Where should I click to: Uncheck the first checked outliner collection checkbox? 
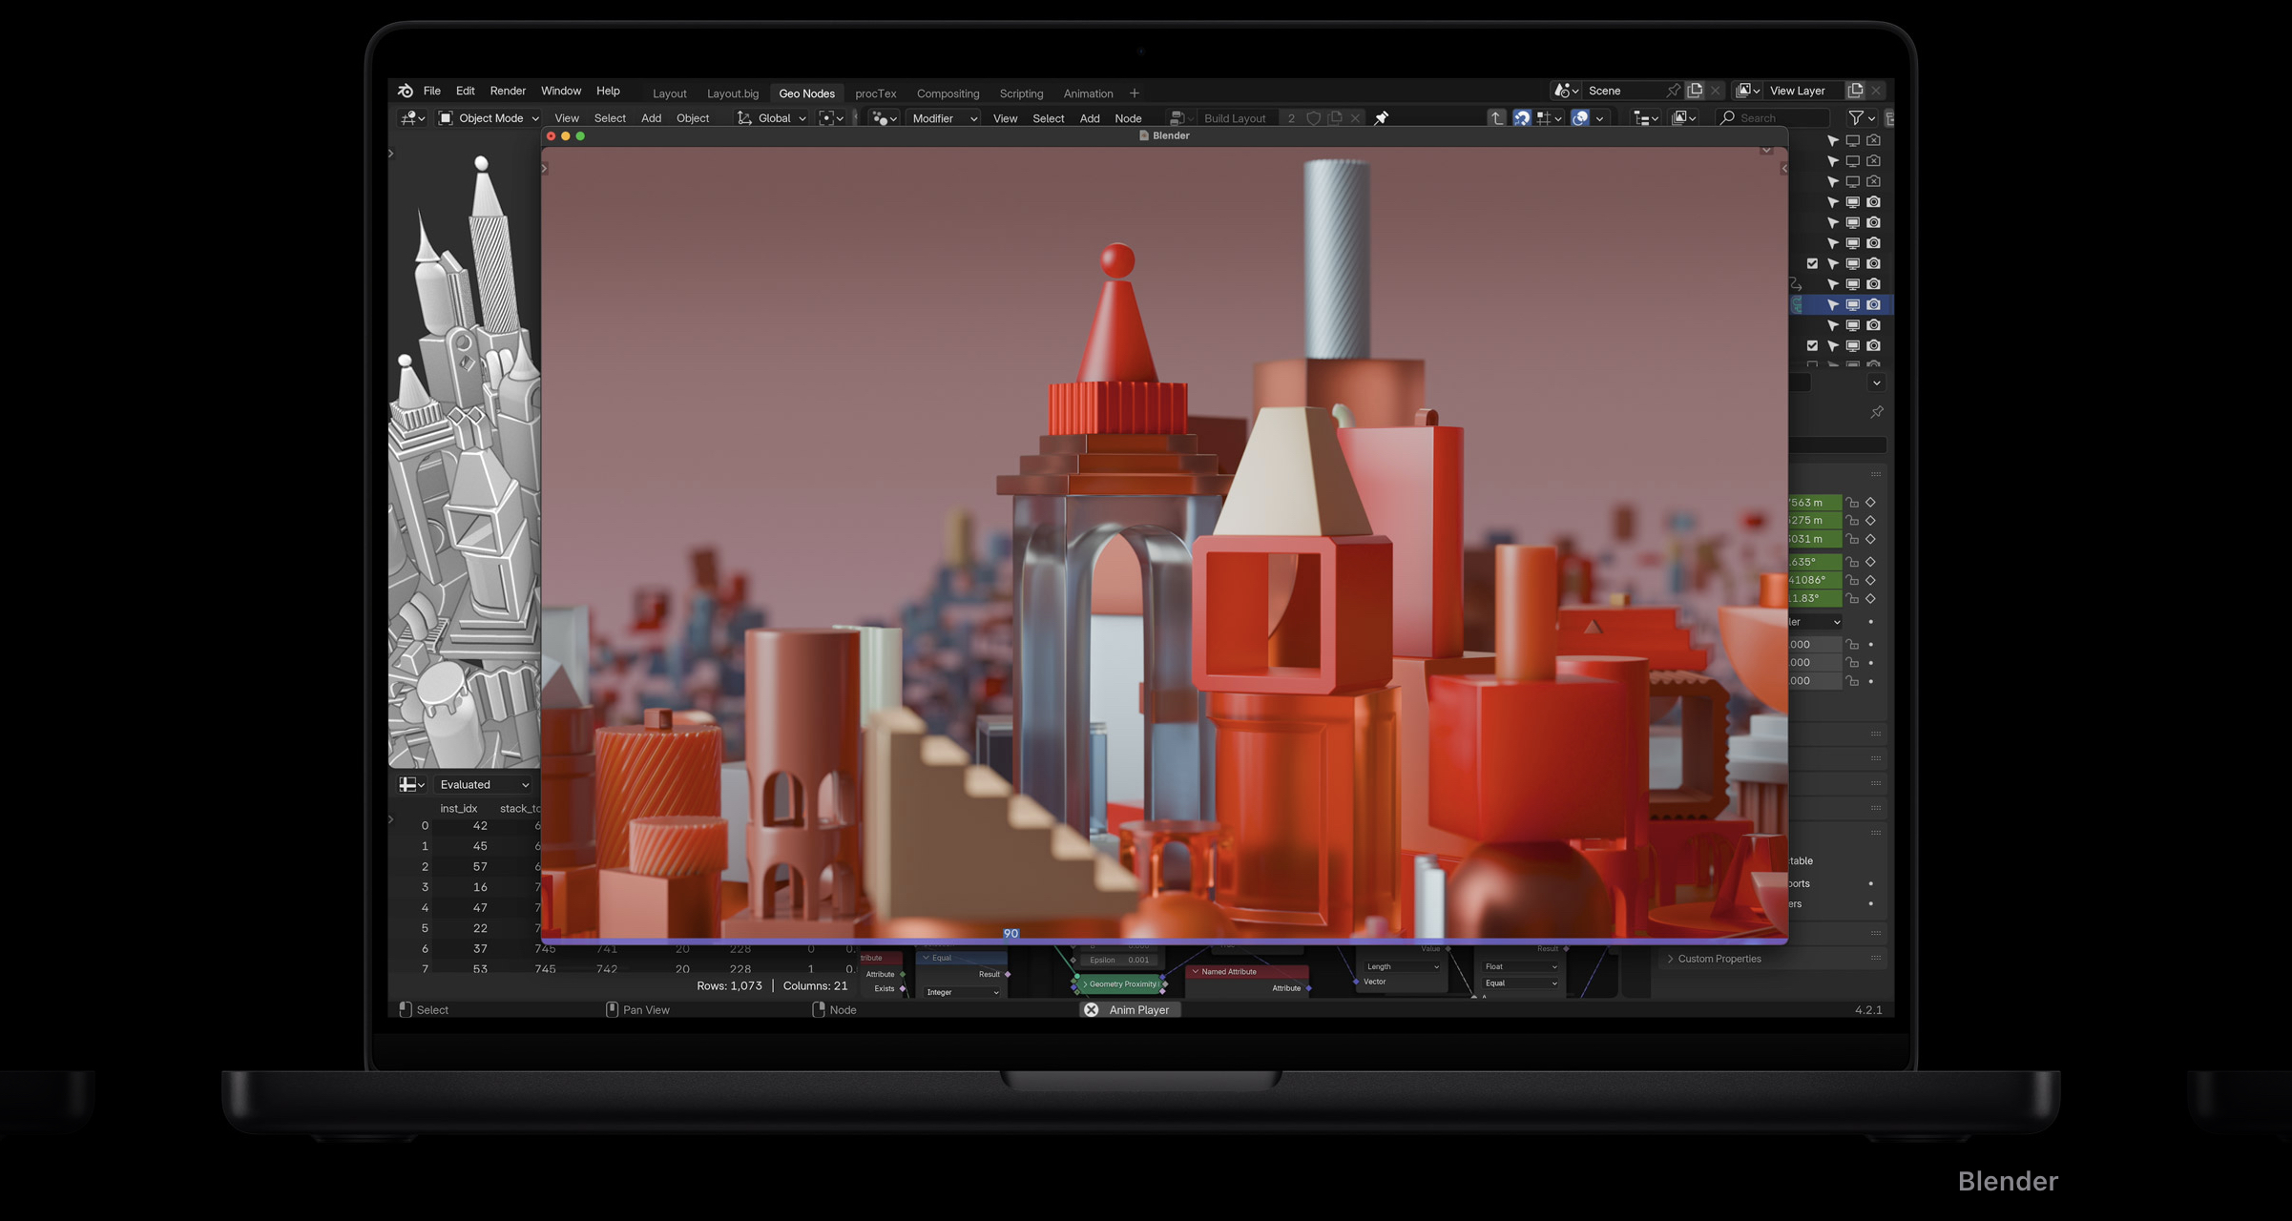[x=1812, y=263]
